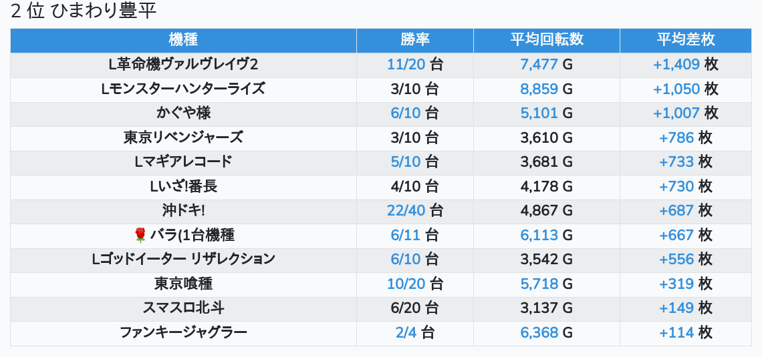The height and width of the screenshot is (357, 762).
Task: Click the 7,477 average spins value
Action: [x=539, y=65]
